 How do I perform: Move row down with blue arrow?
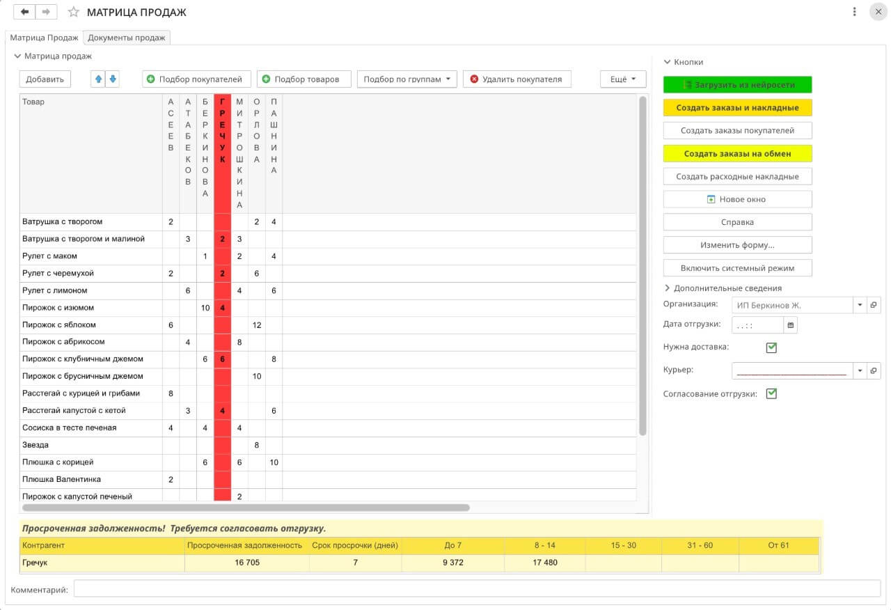[112, 79]
